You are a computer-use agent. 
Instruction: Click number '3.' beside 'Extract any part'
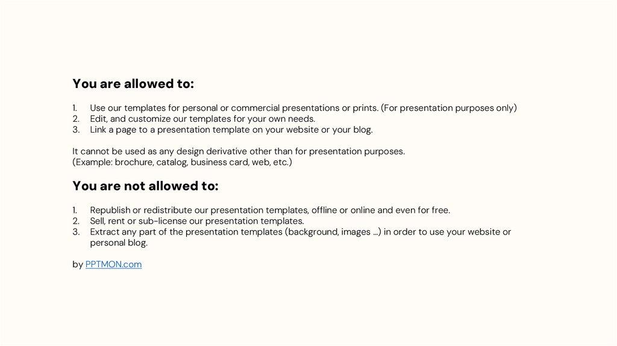pyautogui.click(x=76, y=232)
